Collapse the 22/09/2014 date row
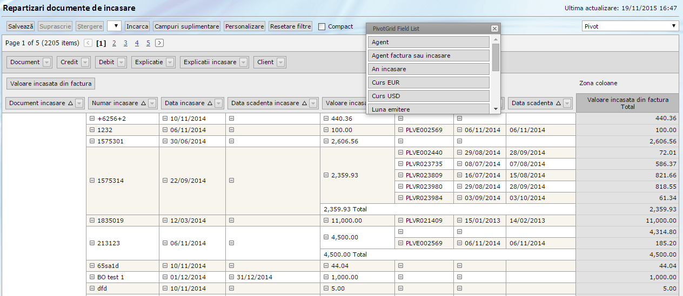This screenshot has height=296, width=683. [x=165, y=181]
